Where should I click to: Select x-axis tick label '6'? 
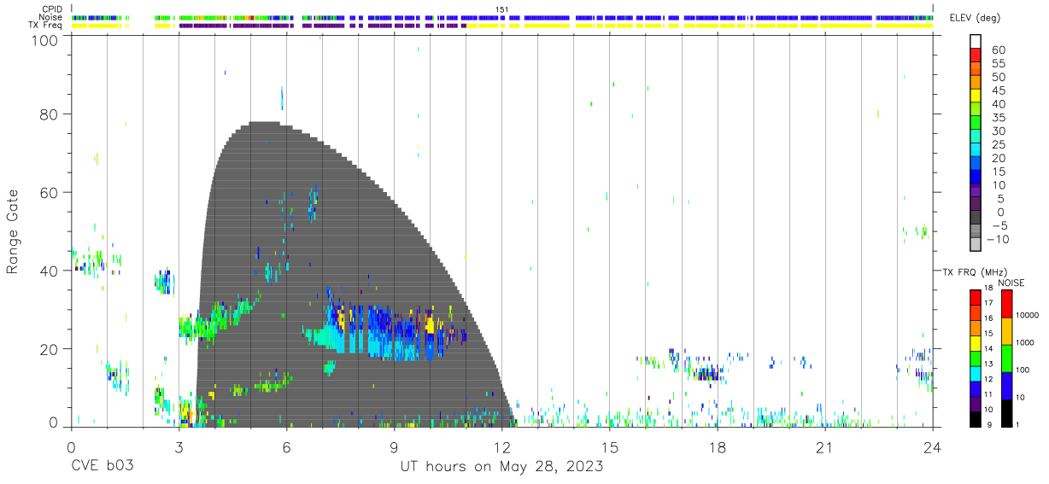coord(286,447)
